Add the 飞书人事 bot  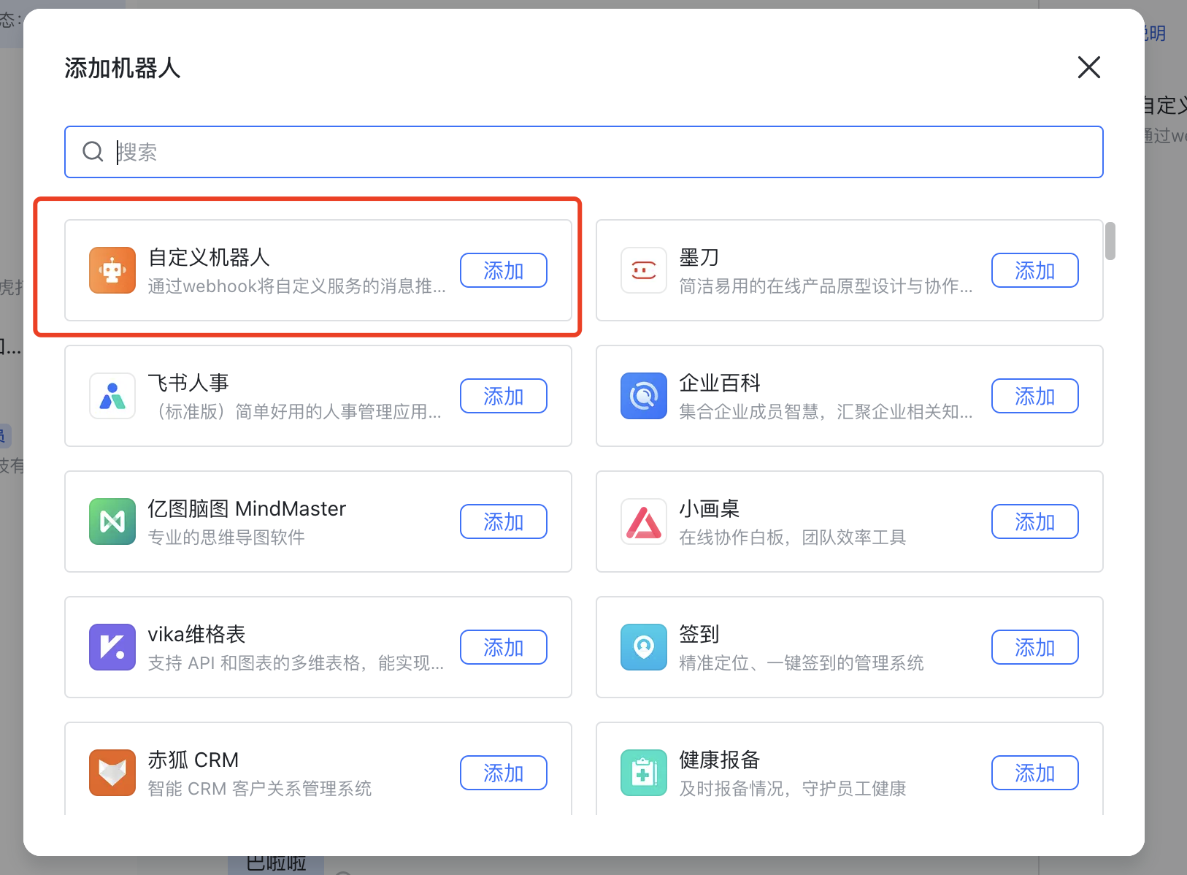pyautogui.click(x=504, y=396)
